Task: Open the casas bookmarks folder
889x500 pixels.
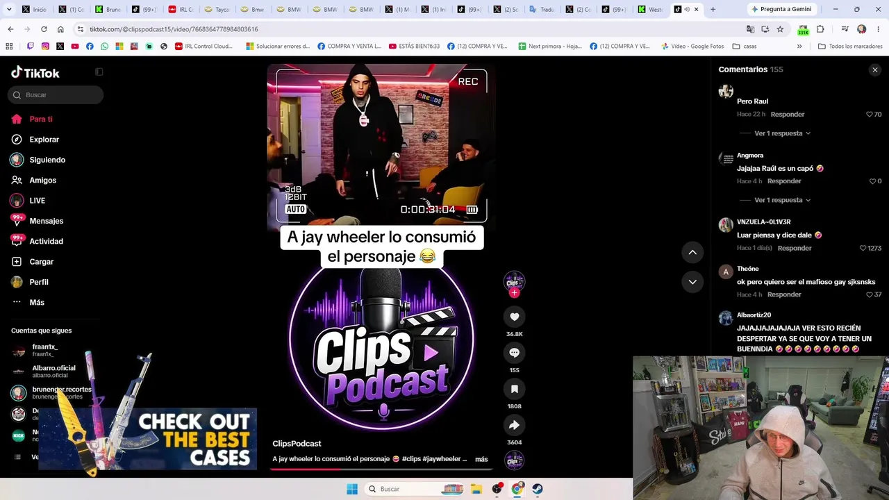Action: (x=745, y=47)
